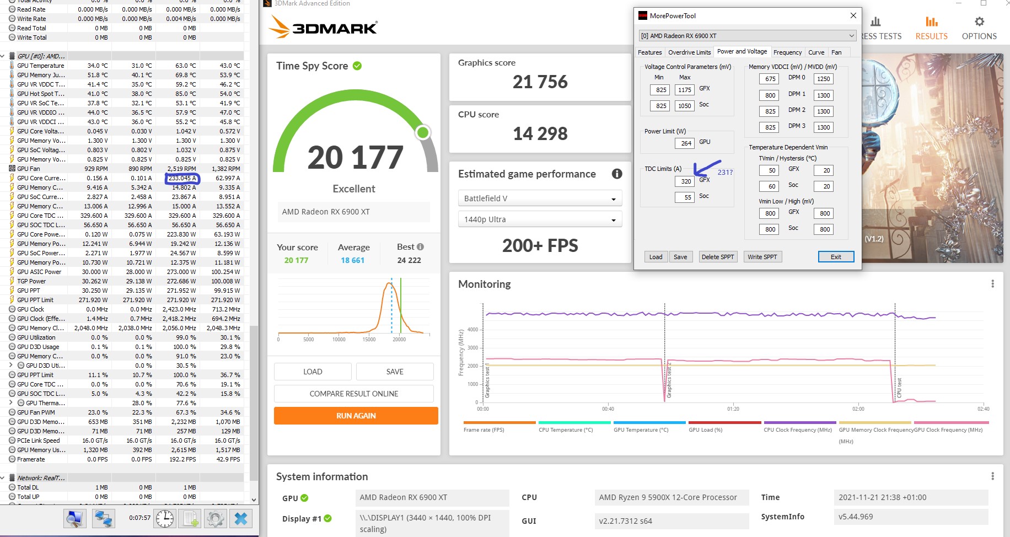Open the Battlefield V game dropdown

point(540,198)
